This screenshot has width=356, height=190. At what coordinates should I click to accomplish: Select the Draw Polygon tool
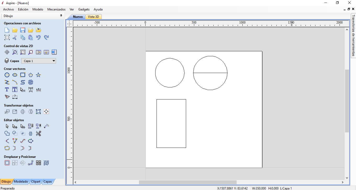31,75
